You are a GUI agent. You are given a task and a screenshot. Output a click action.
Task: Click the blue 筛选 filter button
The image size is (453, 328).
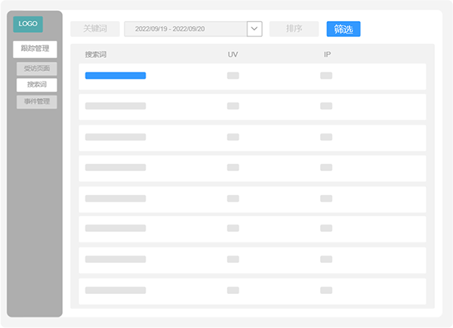[343, 29]
